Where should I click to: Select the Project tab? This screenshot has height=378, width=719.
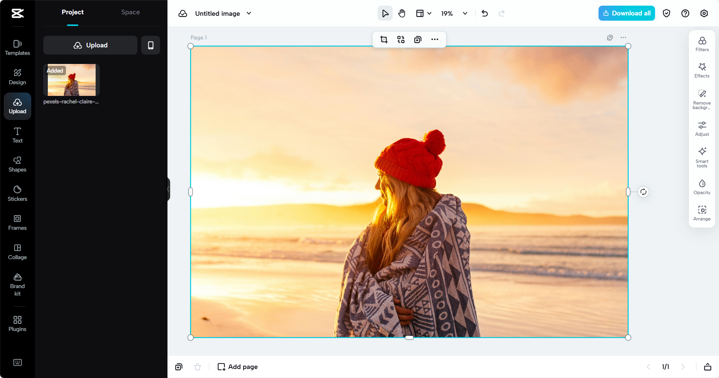pyautogui.click(x=73, y=12)
